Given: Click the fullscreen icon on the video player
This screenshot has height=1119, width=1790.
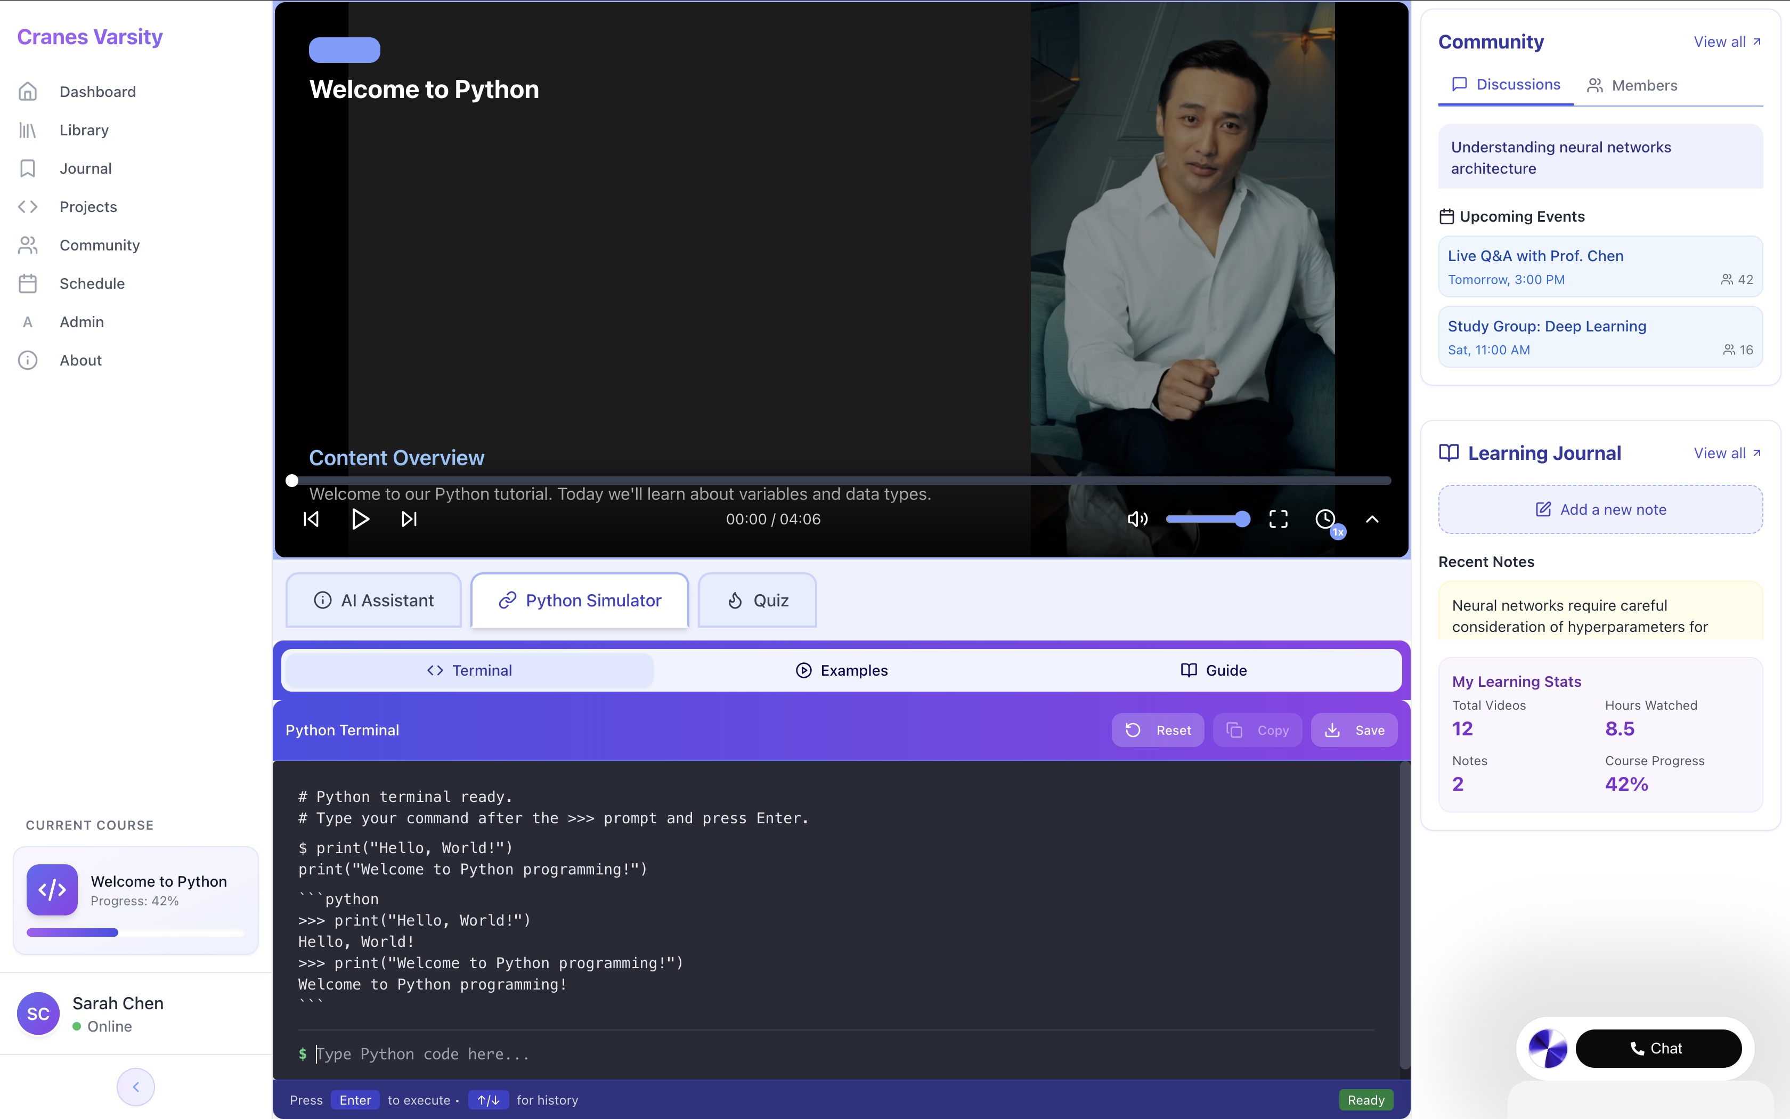Looking at the screenshot, I should tap(1278, 519).
